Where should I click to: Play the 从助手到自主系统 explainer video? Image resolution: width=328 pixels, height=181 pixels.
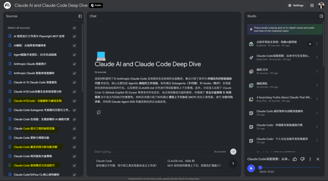click(310, 44)
